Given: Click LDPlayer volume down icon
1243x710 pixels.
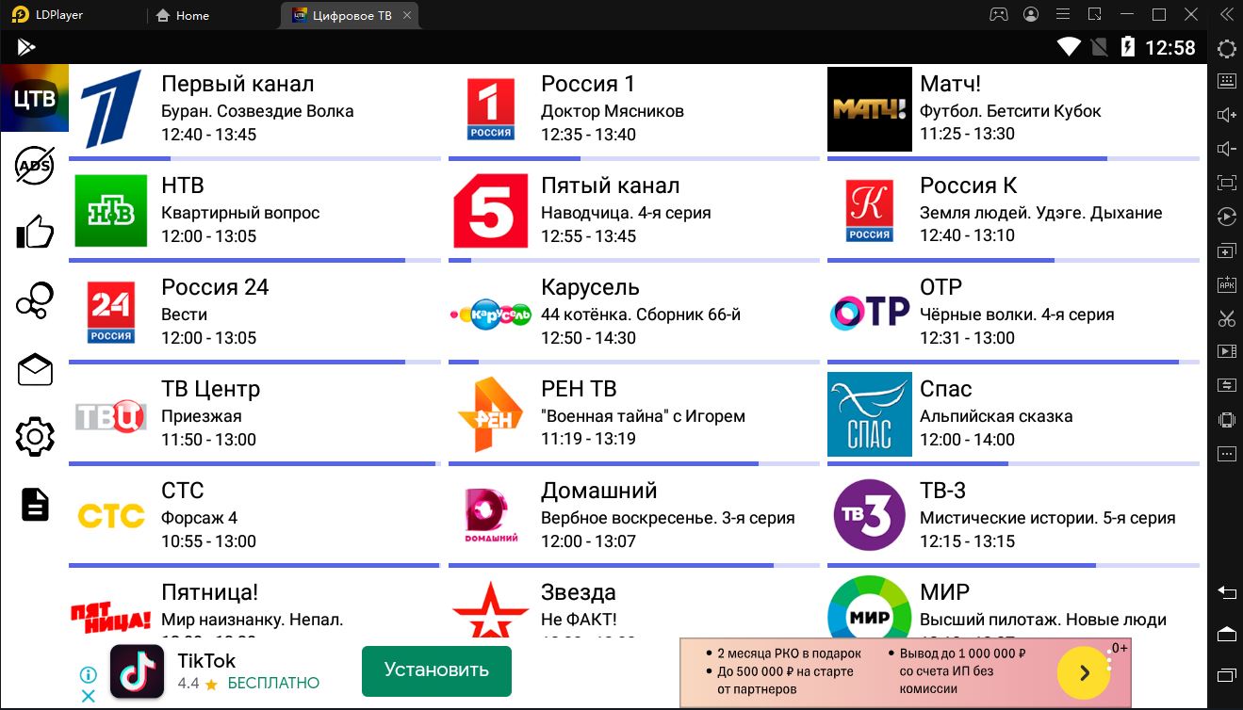Looking at the screenshot, I should coord(1226,149).
